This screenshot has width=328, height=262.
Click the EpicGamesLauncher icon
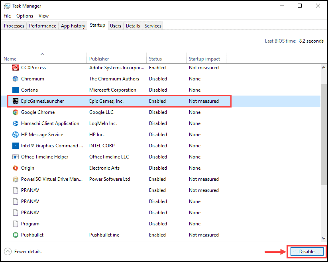[x=16, y=101]
